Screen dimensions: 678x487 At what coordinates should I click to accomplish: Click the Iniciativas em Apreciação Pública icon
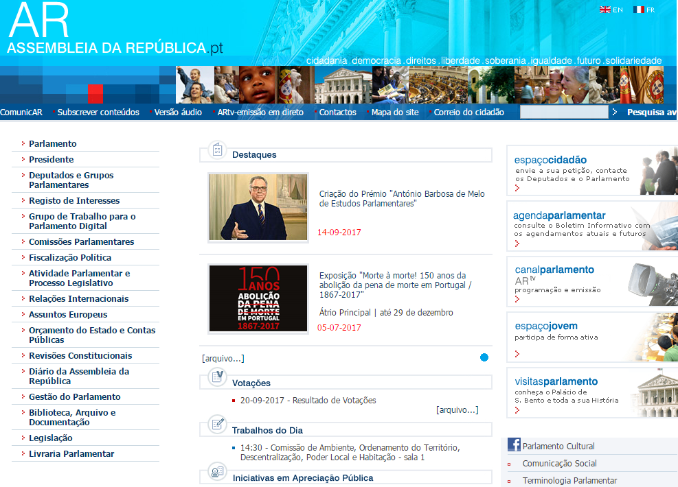(x=217, y=472)
